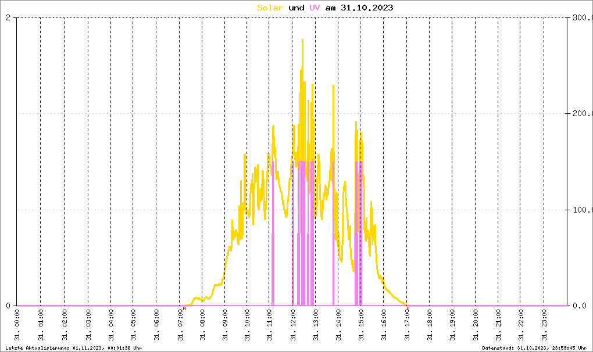Click the right y-axis label 200.0
The image size is (593, 352).
580,114
